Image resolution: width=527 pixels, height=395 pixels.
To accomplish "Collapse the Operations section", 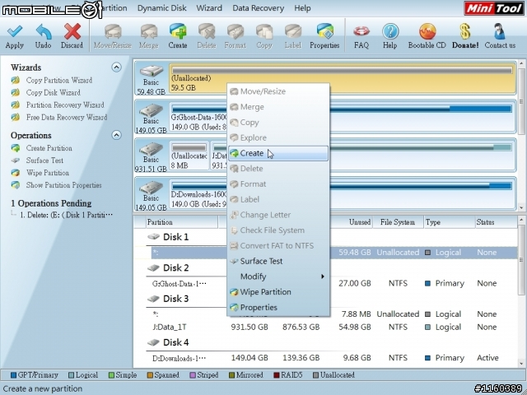I will 116,135.
